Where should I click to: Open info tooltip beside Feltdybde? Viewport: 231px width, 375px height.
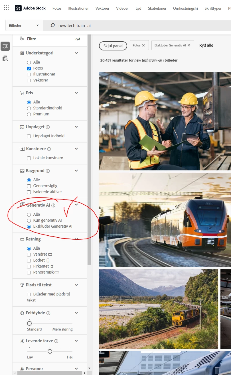point(48,313)
